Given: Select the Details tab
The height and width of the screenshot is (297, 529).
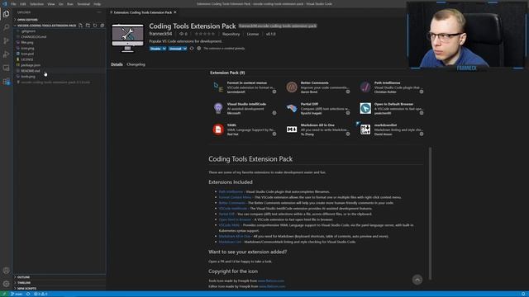Looking at the screenshot, I should point(117,64).
